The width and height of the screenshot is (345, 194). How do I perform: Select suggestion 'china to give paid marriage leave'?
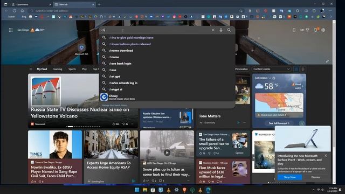pos(167,38)
